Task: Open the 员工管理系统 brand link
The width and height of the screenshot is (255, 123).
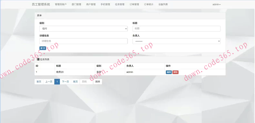Action: [x=41, y=5]
